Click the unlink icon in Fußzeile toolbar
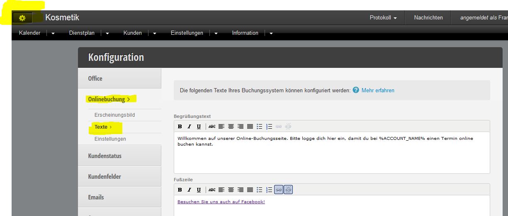The height and width of the screenshot is (216, 508). 288,190
